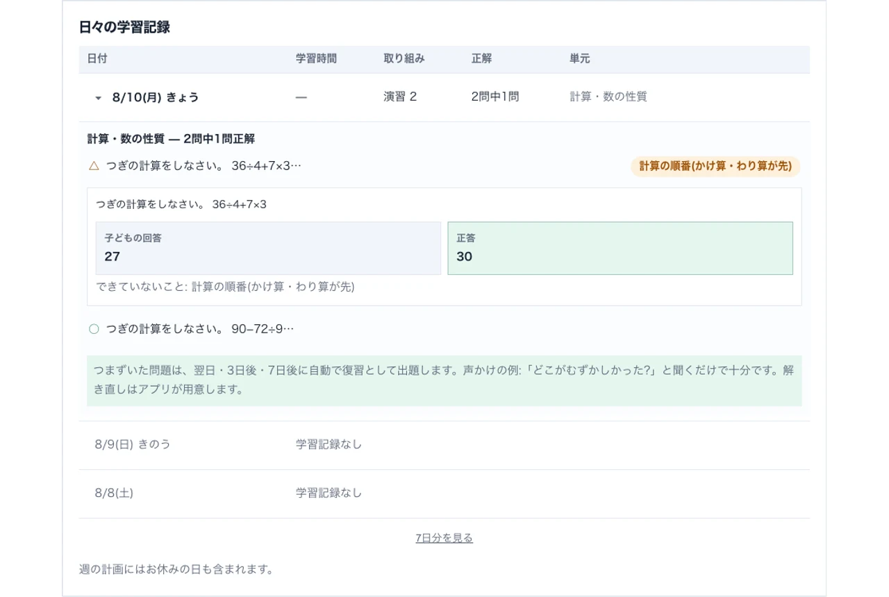Click the 取り組み column header
This screenshot has height=597, width=889.
coord(404,59)
